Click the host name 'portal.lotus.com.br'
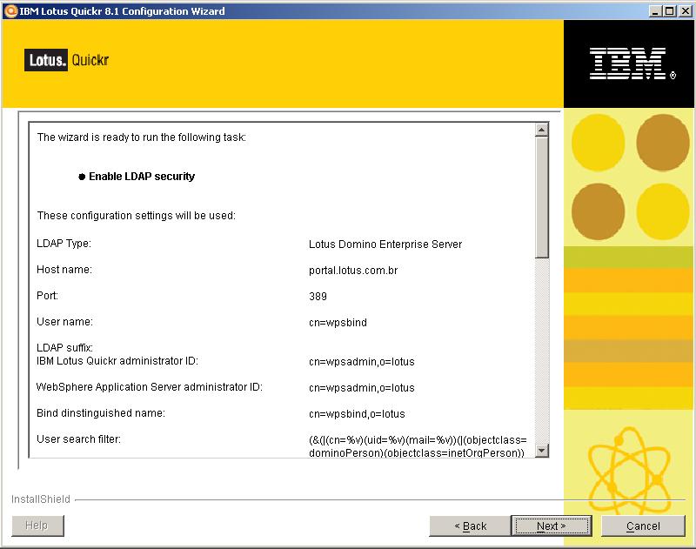Viewport: 696px width, 549px height. (x=353, y=271)
